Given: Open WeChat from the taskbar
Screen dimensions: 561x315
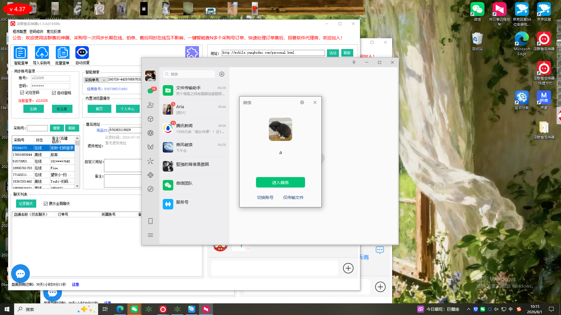Looking at the screenshot, I should [x=134, y=309].
